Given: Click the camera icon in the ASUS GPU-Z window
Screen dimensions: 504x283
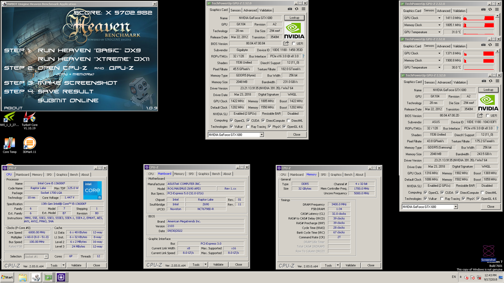Looking at the screenshot, I should (x=484, y=81).
